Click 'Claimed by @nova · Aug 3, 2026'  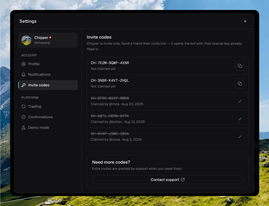pos(116,139)
